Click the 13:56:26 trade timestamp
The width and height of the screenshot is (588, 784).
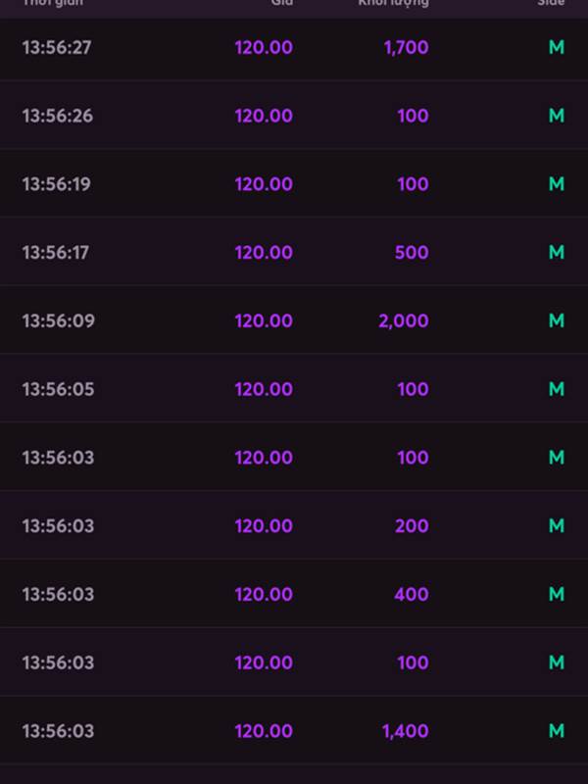(x=58, y=116)
